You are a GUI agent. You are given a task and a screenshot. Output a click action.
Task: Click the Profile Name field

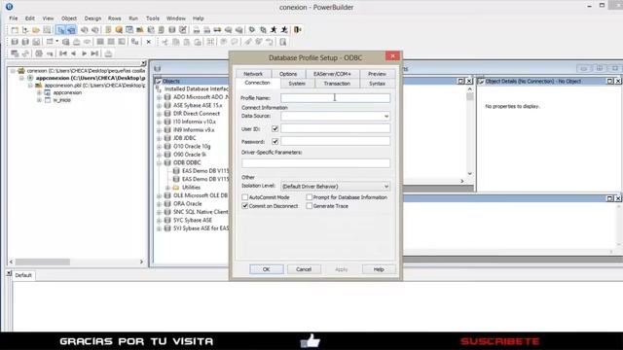click(x=335, y=97)
